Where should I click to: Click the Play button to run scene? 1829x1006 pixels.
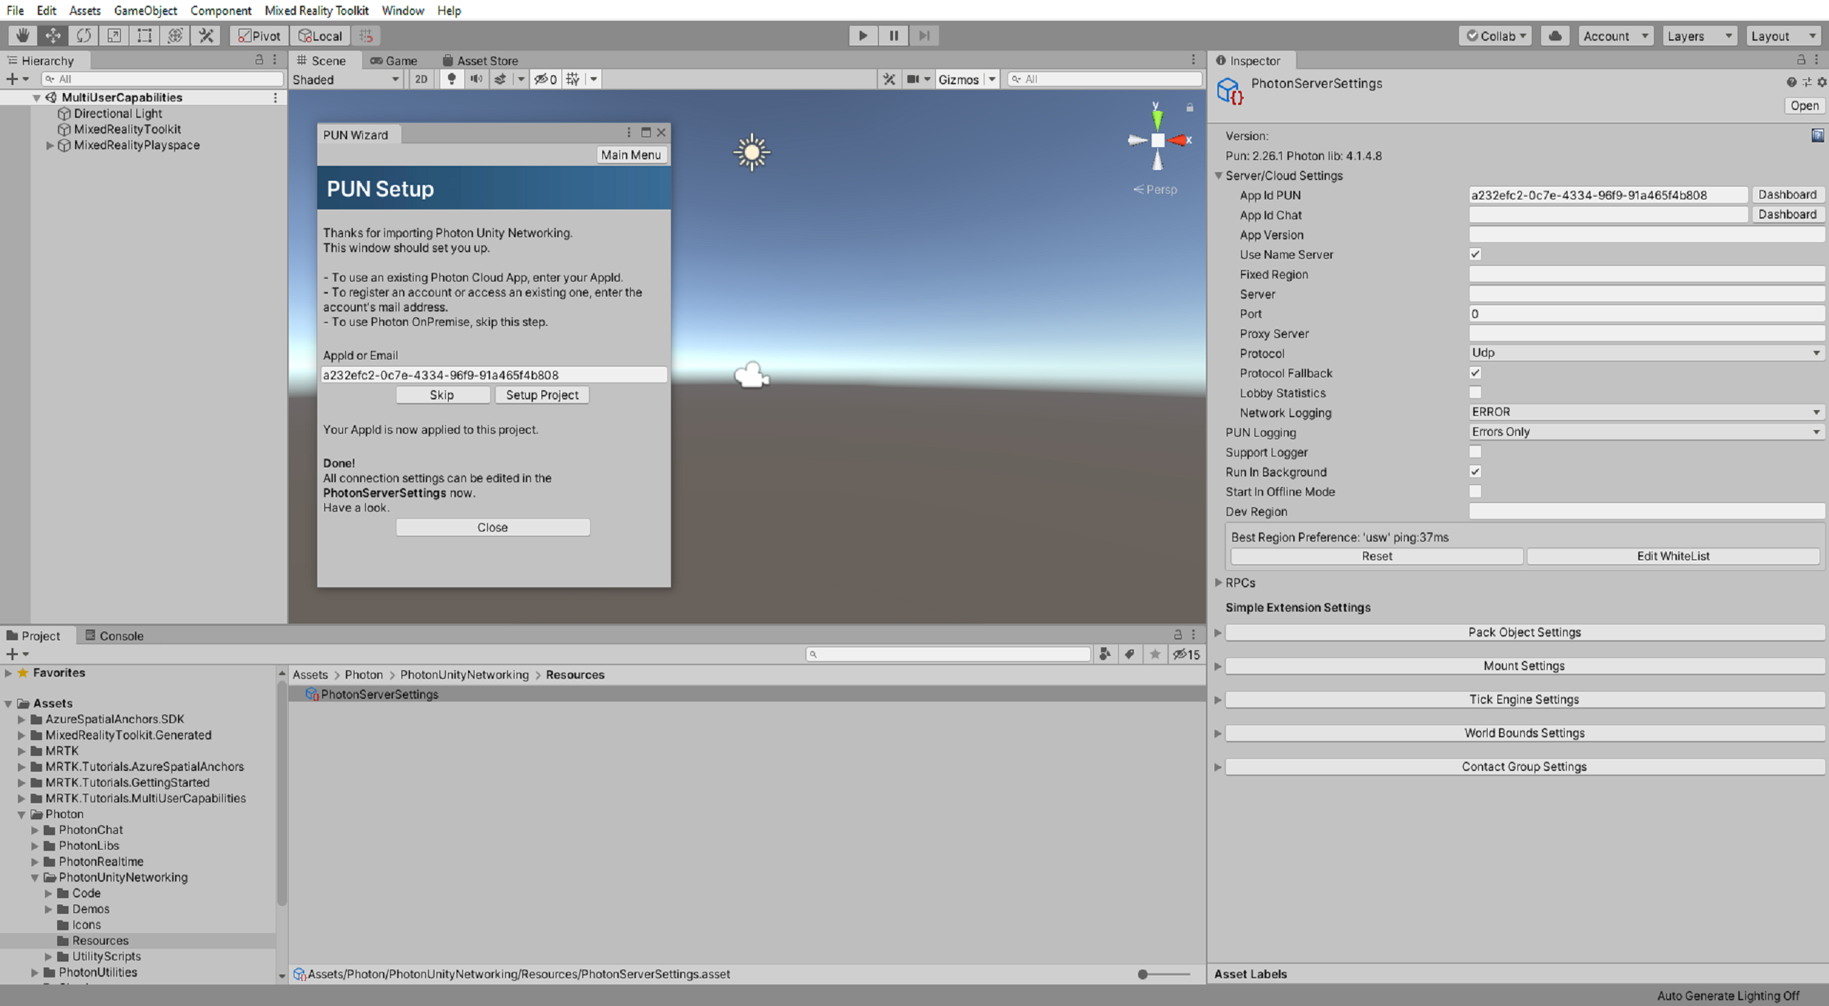click(x=863, y=35)
